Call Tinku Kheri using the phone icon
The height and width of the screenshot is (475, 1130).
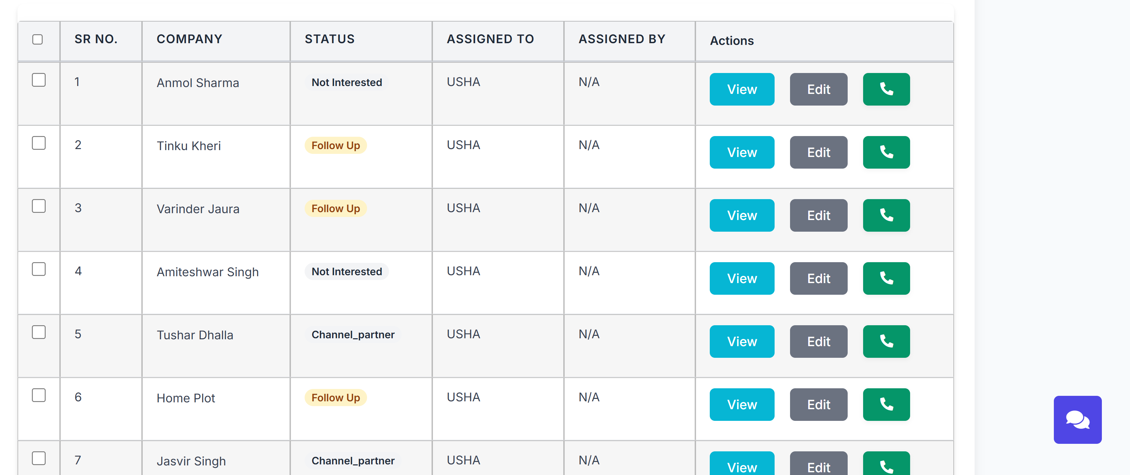pyautogui.click(x=886, y=152)
